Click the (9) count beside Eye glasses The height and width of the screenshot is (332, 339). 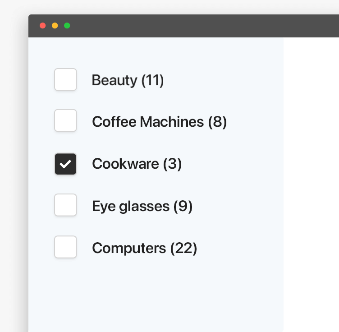(183, 206)
